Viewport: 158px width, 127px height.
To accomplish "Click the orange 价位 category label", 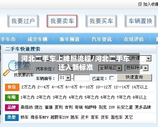I will 12,87.
